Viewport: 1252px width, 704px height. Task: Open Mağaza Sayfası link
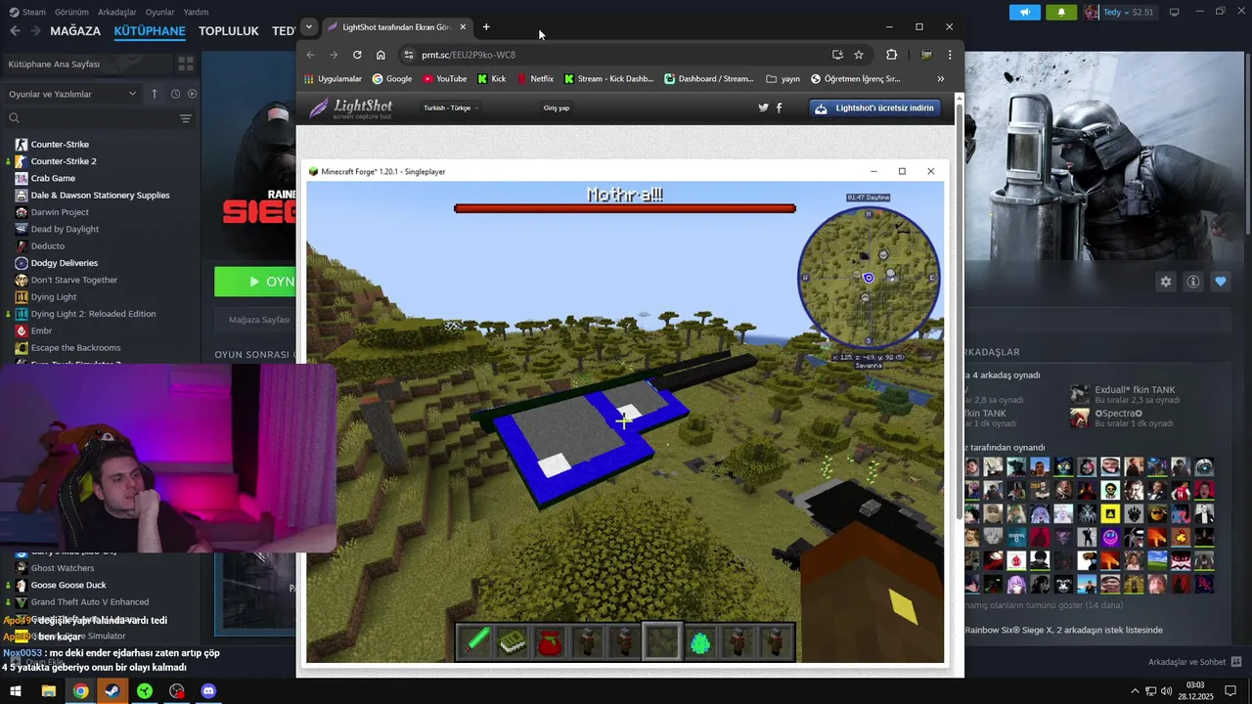(258, 320)
